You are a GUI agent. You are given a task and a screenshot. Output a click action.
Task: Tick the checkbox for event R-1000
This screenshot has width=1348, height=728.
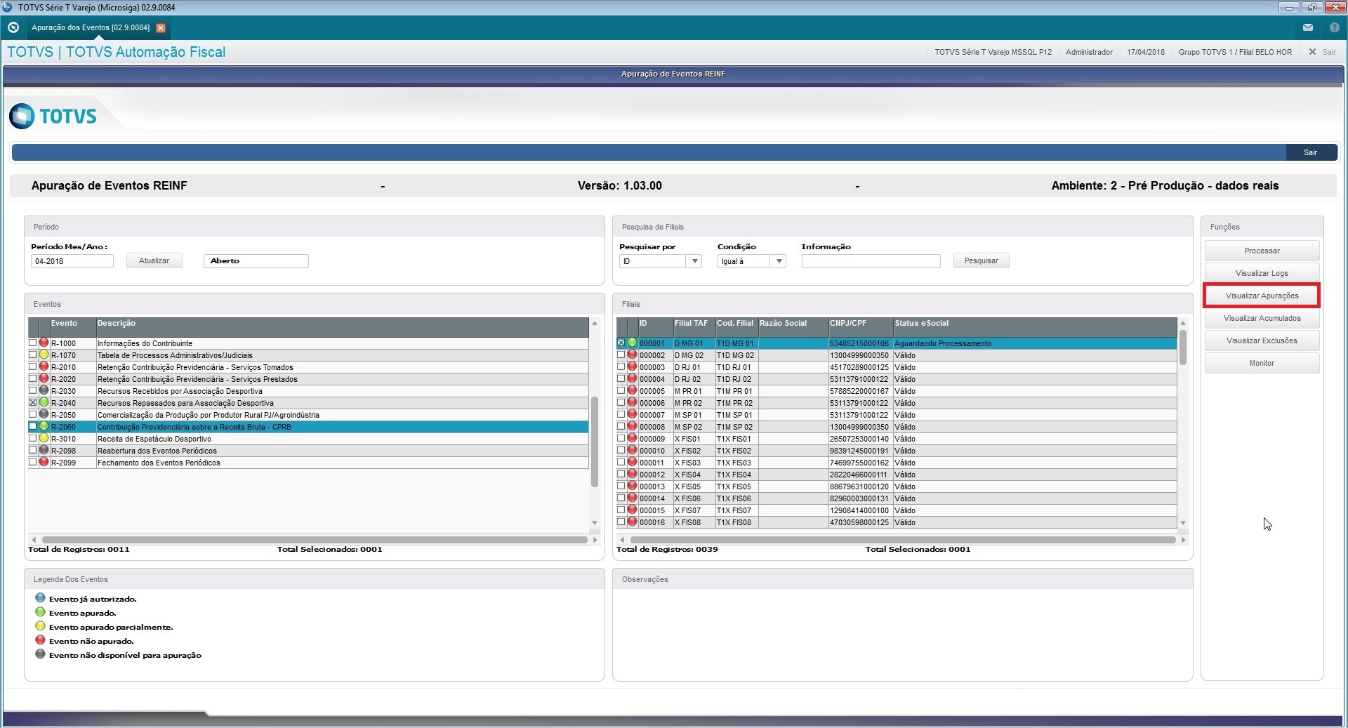tap(32, 343)
